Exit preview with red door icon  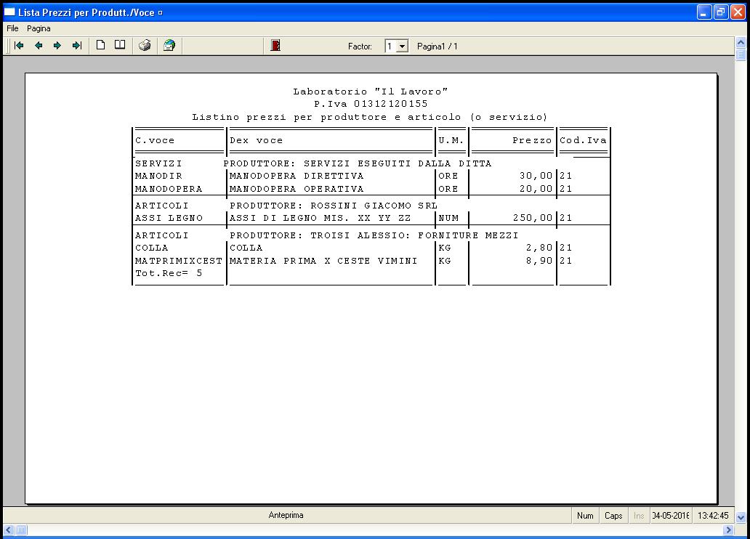point(275,46)
